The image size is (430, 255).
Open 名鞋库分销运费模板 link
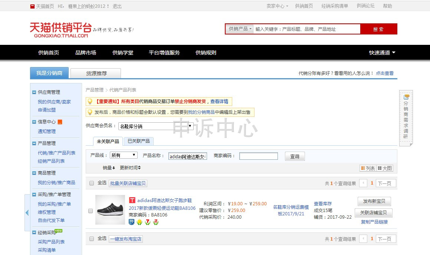point(291,211)
